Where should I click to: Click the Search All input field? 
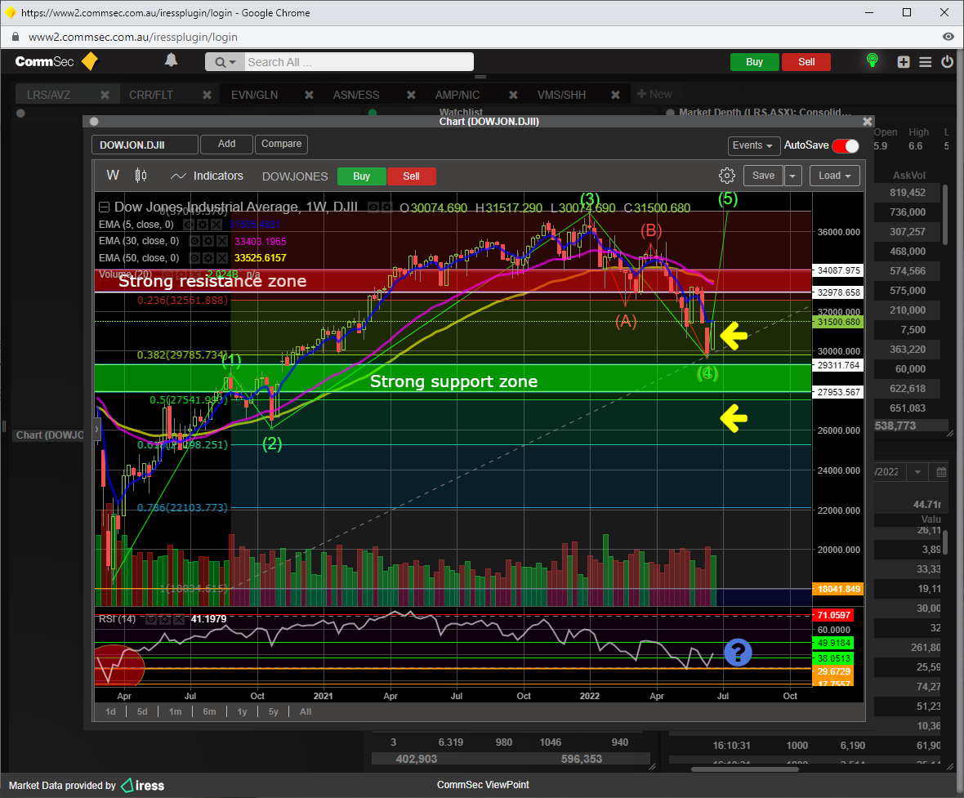(359, 62)
